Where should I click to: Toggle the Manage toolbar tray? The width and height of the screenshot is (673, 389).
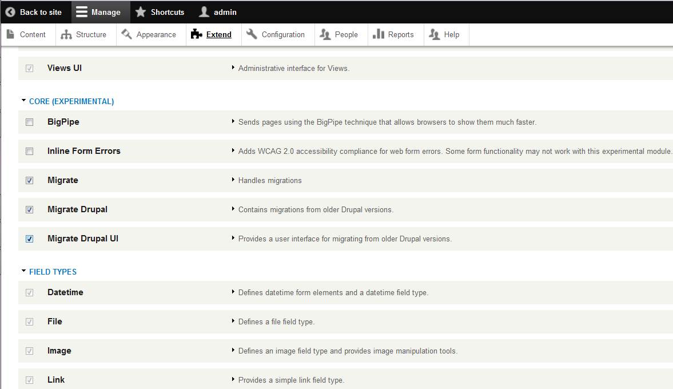(101, 12)
